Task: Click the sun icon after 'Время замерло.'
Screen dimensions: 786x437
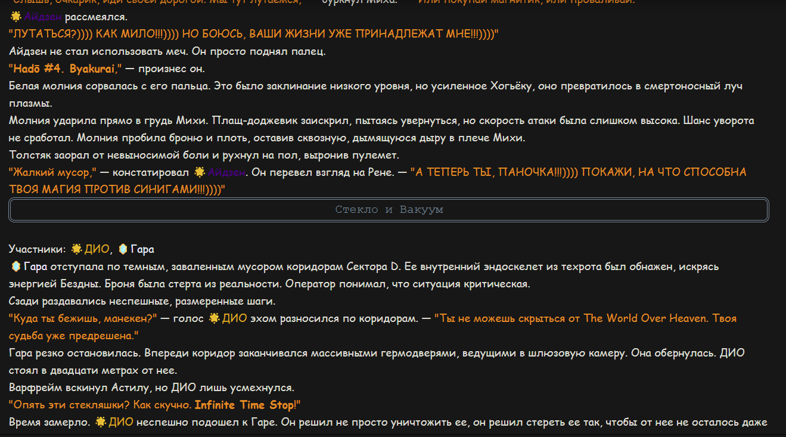Action: tap(100, 422)
